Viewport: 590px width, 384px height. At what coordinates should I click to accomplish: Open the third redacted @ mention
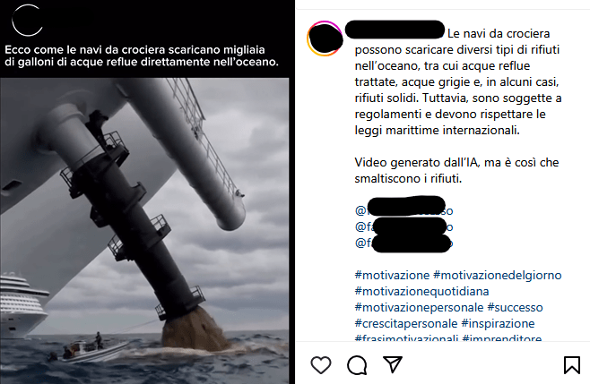tap(403, 243)
